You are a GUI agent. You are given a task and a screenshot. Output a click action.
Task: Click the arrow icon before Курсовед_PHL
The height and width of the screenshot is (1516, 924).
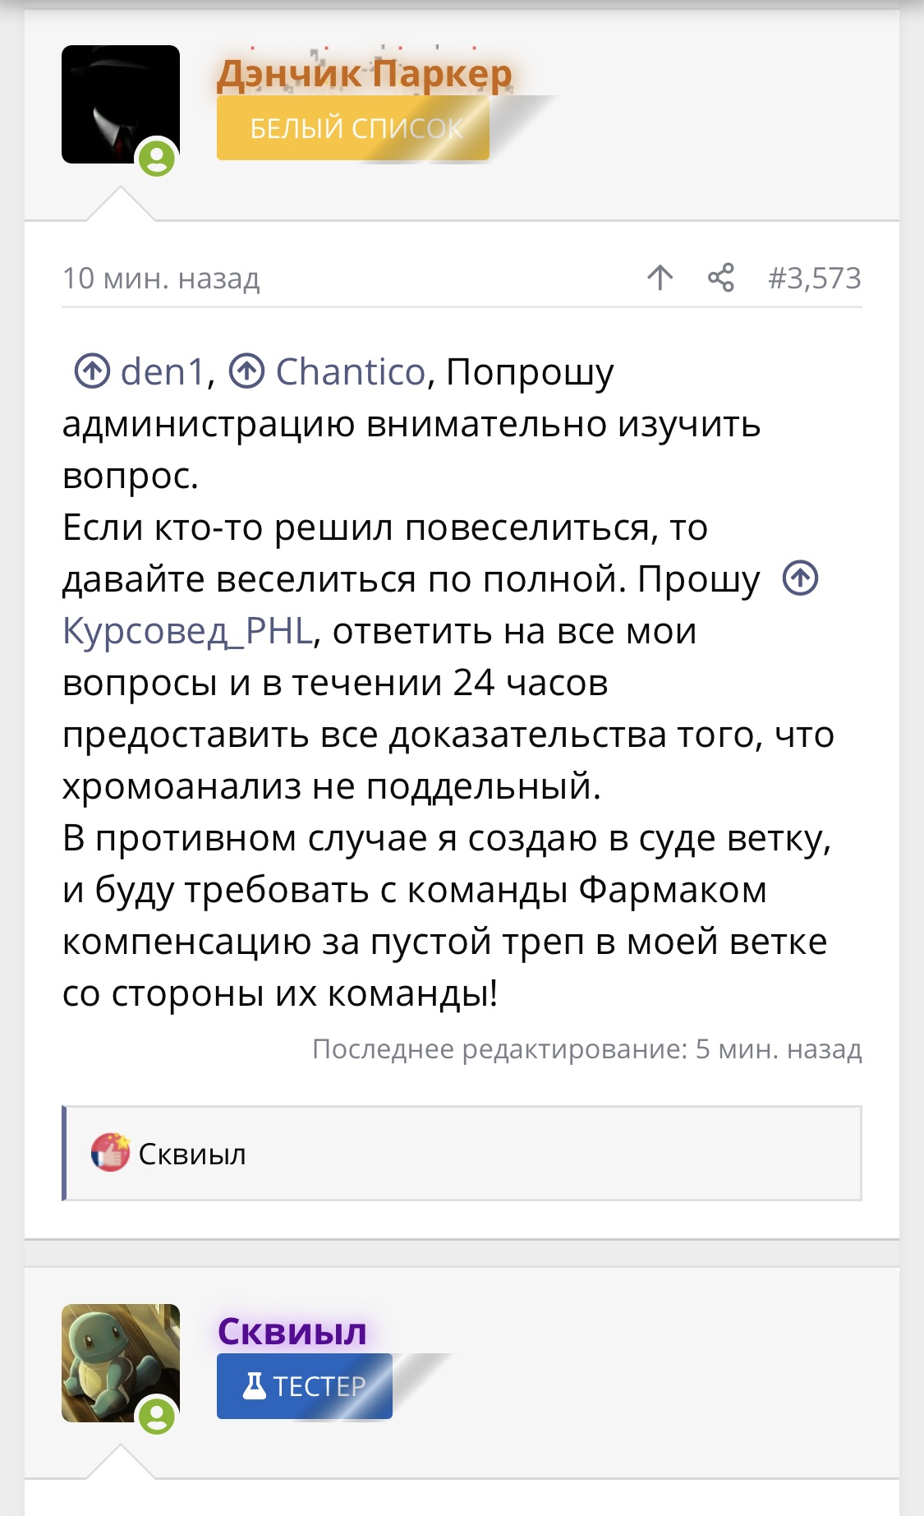point(800,578)
